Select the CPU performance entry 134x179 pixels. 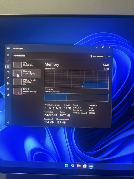pos(26,64)
